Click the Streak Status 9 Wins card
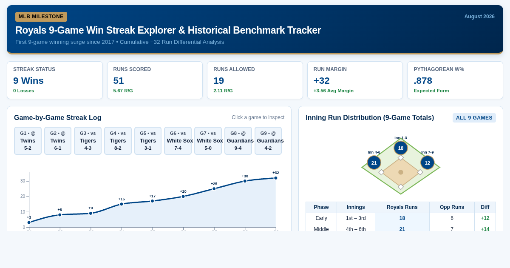 click(55, 80)
